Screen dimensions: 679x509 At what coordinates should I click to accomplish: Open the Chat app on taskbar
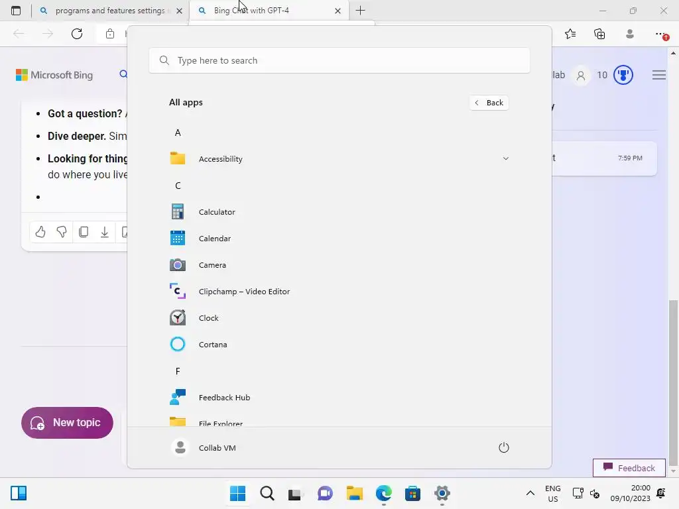tap(325, 493)
